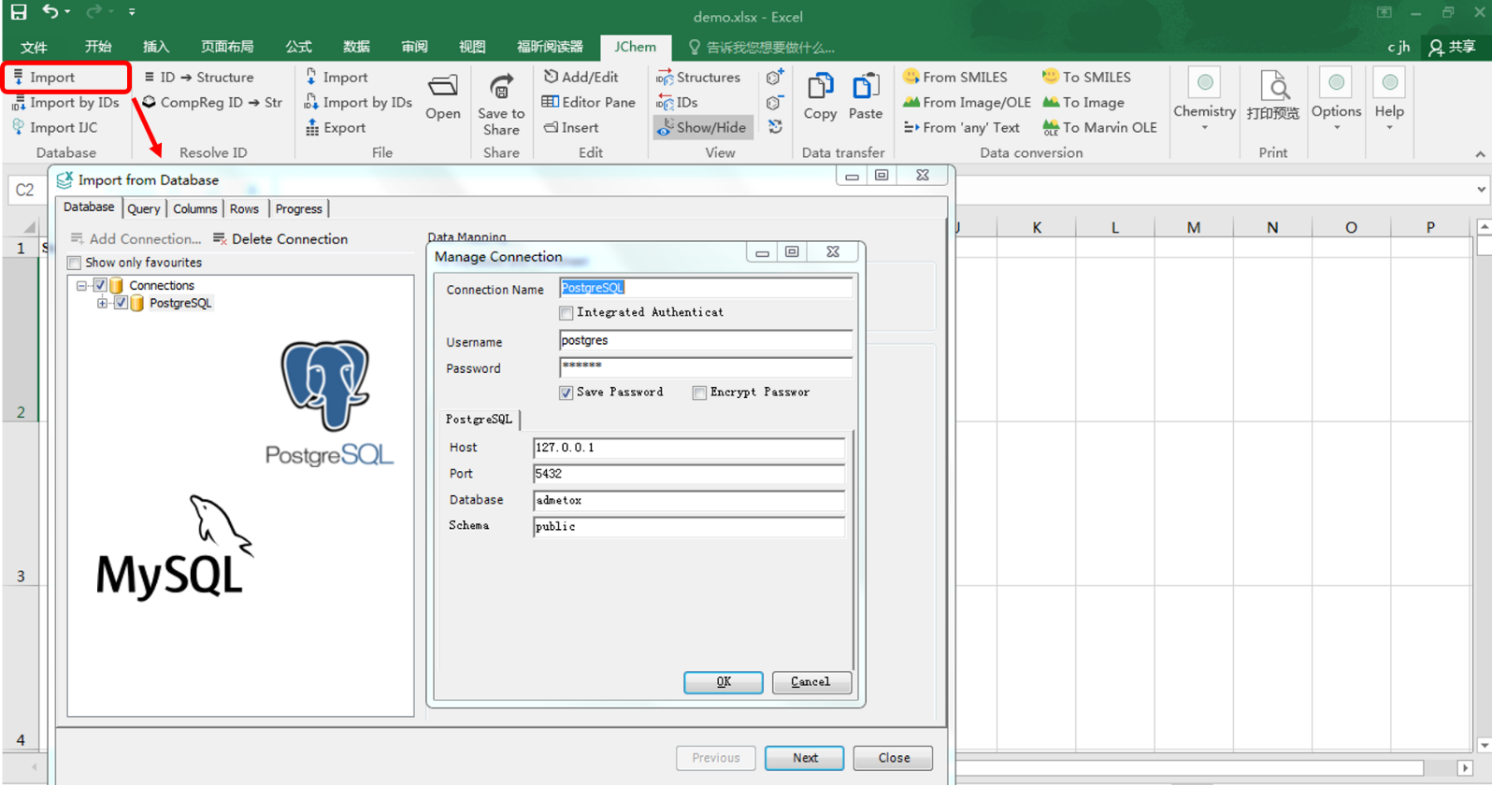This screenshot has width=1492, height=785.
Task: Click From SMILES conversion
Action: tap(955, 77)
